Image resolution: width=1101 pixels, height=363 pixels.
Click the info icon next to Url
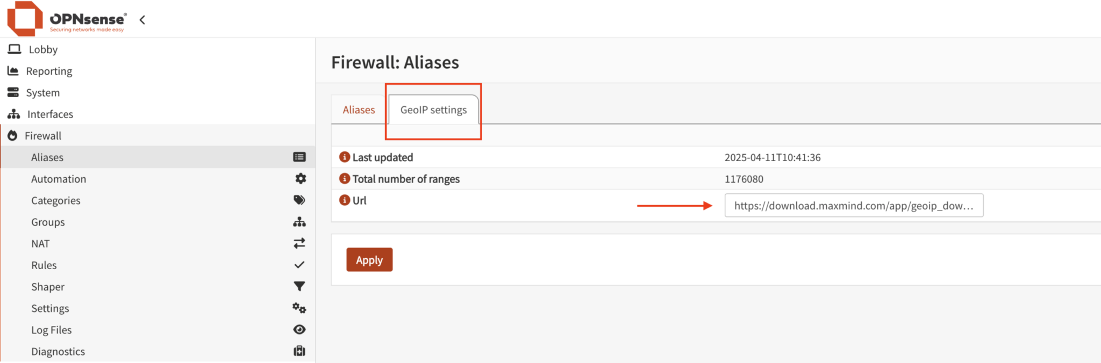[x=344, y=200]
